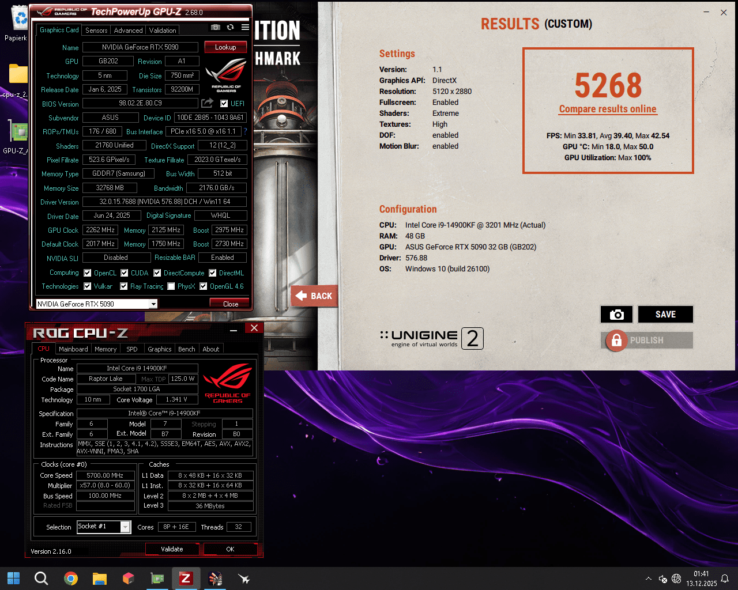
Task: Click the network globe tray icon
Action: (x=676, y=578)
